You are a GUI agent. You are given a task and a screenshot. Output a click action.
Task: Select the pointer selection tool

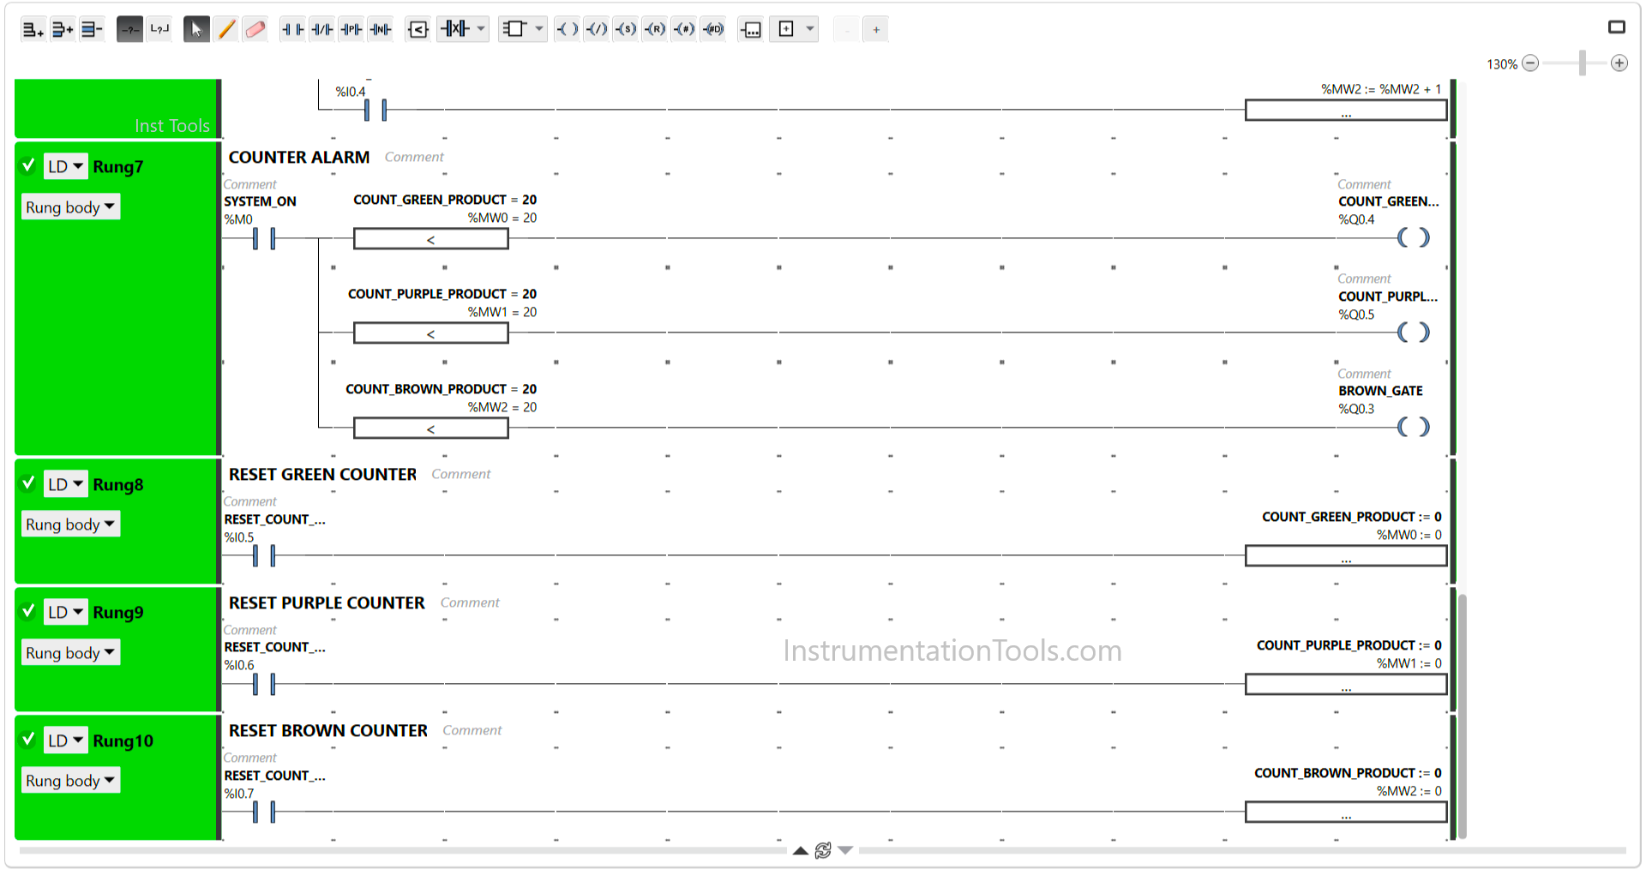196,29
